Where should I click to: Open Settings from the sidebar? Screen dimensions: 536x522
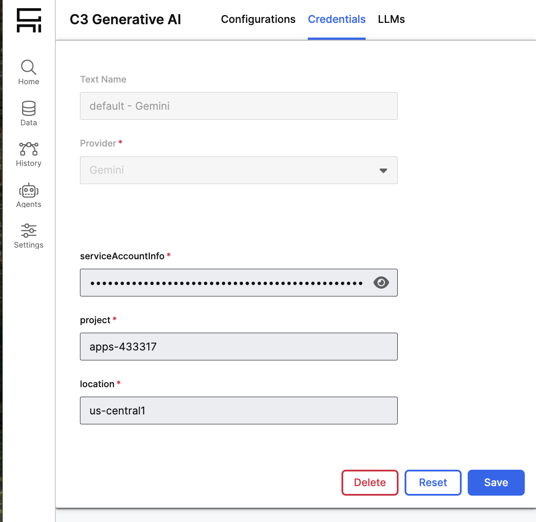pyautogui.click(x=29, y=236)
